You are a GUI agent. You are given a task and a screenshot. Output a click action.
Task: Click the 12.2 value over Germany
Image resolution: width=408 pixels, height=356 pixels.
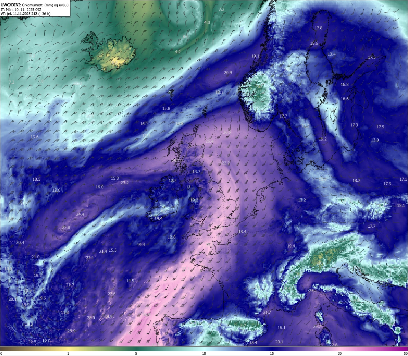coord(302,200)
